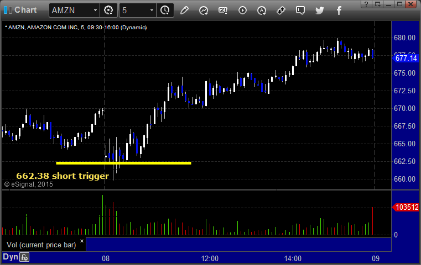Image resolution: width=421 pixels, height=265 pixels.
Task: Open the alerts icon marked A
Action: (x=262, y=10)
